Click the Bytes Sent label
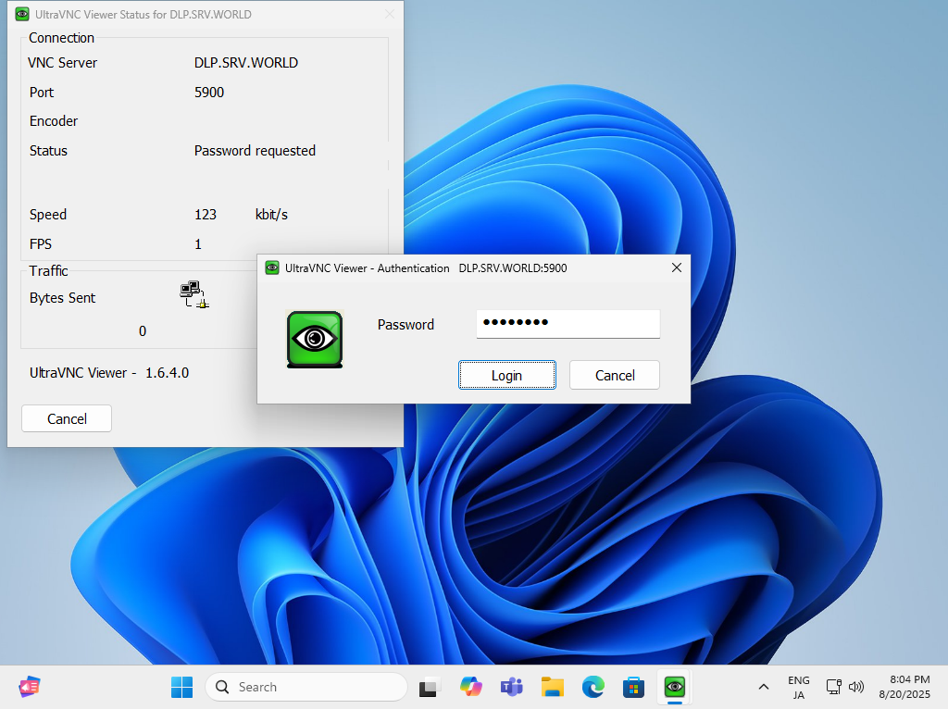 [62, 298]
